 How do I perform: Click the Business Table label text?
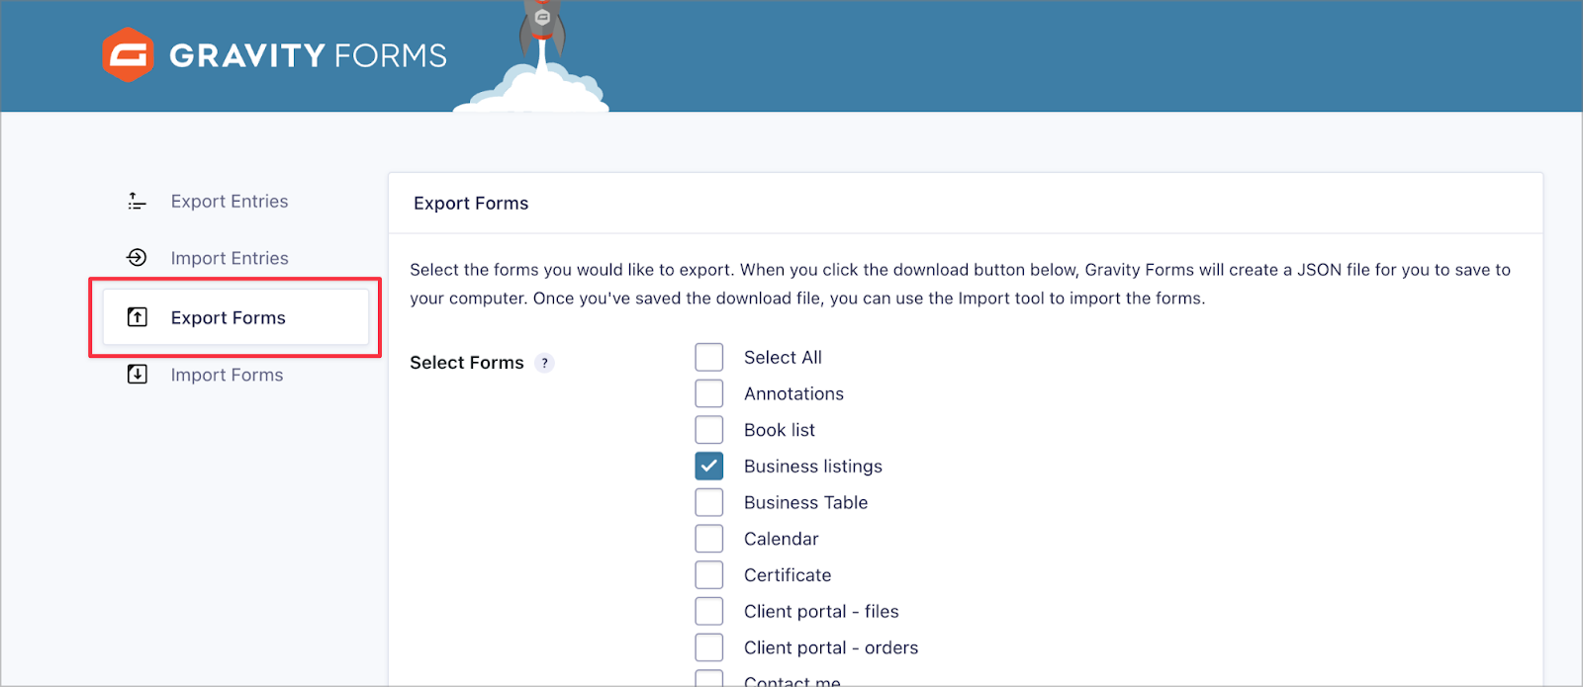(805, 502)
